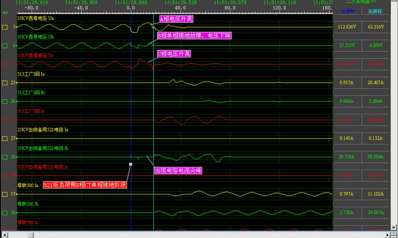Click the 112.826V left cursor value cell

click(x=347, y=27)
